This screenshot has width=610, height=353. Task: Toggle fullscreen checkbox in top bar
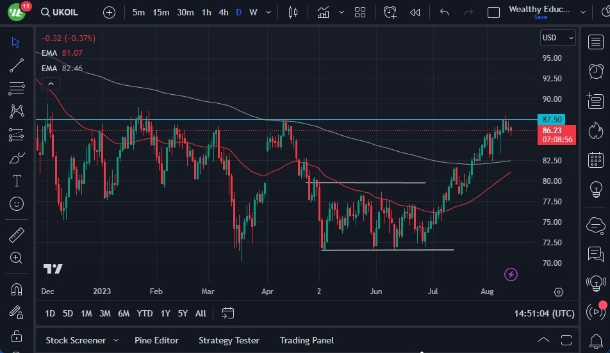click(493, 12)
